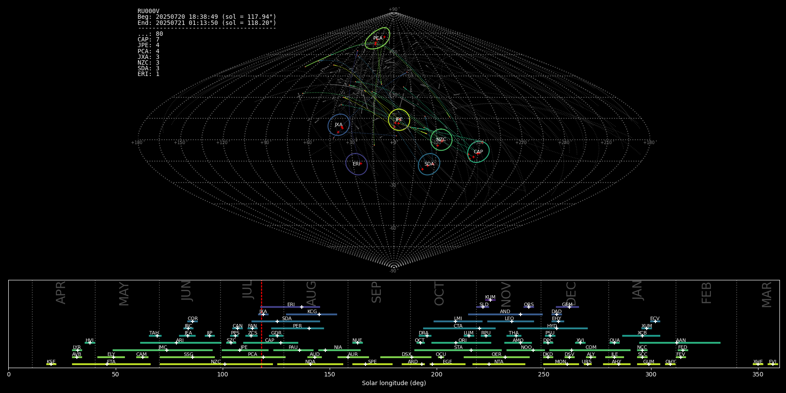This screenshot has height=393, width=786.
Task: Select the SDA radiant circle on the sky map
Action: pos(429,164)
